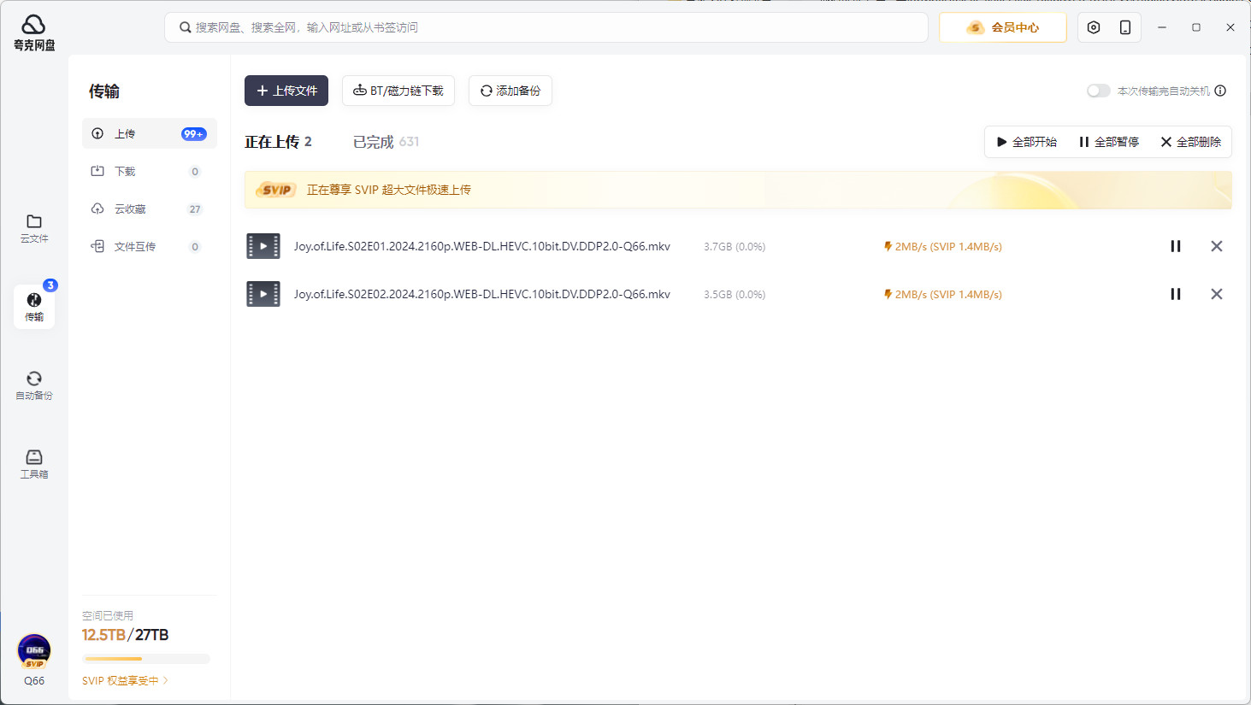The image size is (1251, 705).
Task: Click the settings hexagon icon in title bar
Action: 1094,27
